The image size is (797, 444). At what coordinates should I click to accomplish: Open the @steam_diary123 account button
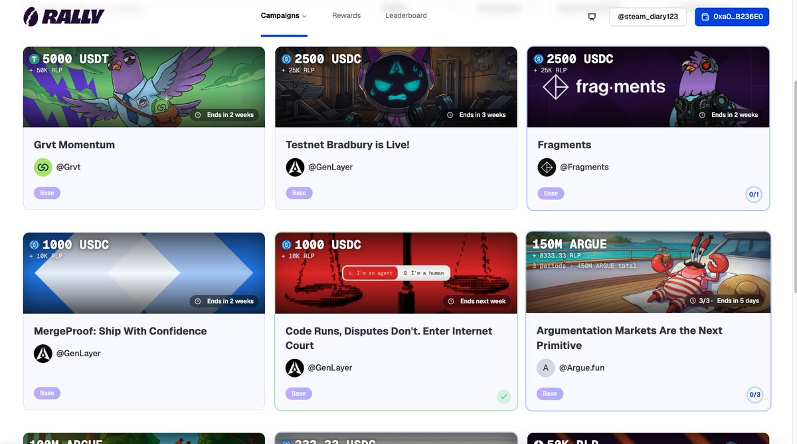[648, 17]
